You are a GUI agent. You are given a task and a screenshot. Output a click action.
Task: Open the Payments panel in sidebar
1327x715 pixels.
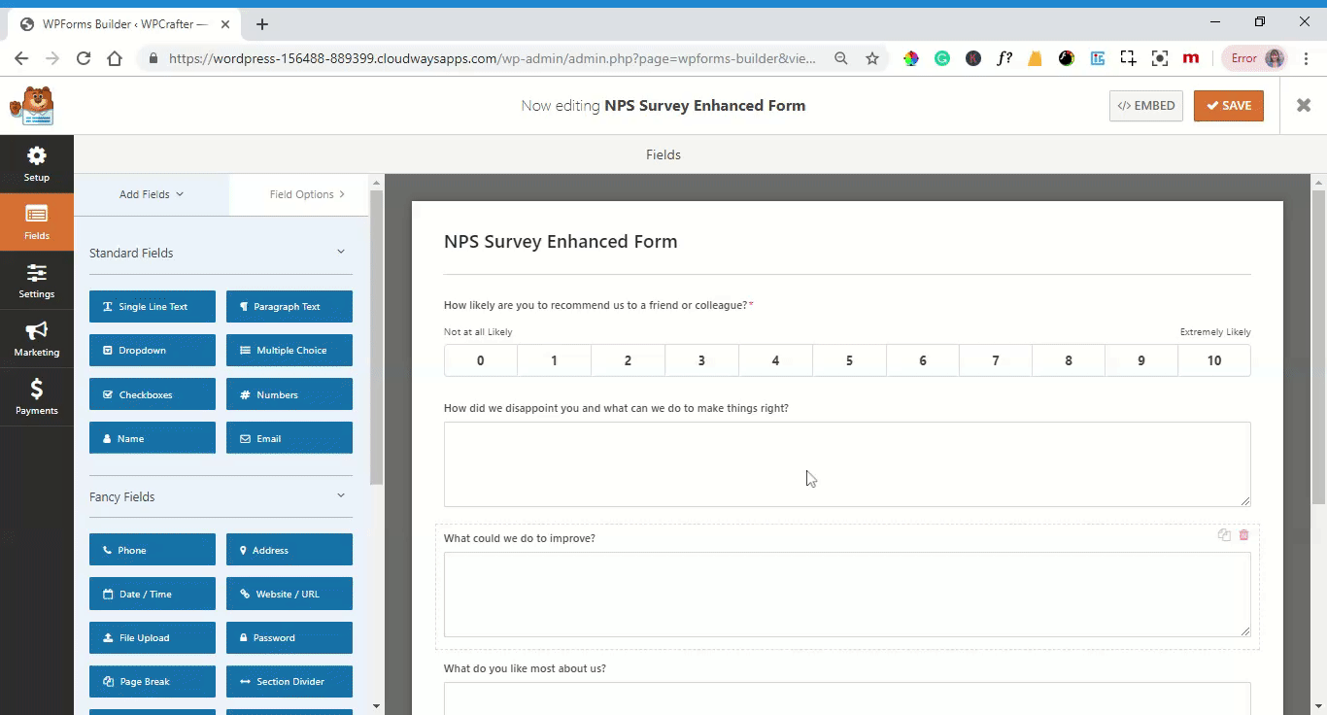tap(37, 396)
